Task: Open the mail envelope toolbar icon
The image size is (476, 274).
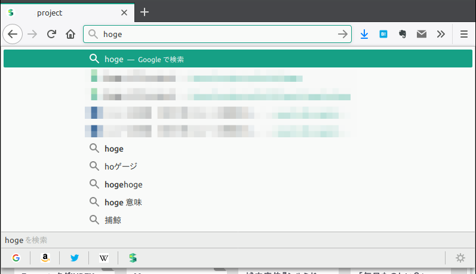Action: pos(422,34)
